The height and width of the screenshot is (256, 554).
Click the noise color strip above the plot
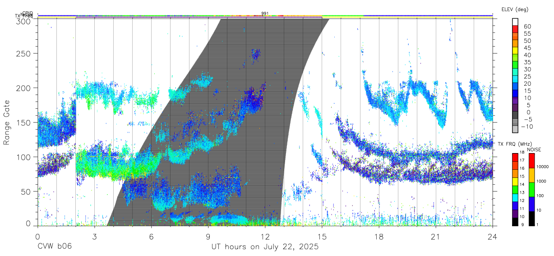coord(265,16)
